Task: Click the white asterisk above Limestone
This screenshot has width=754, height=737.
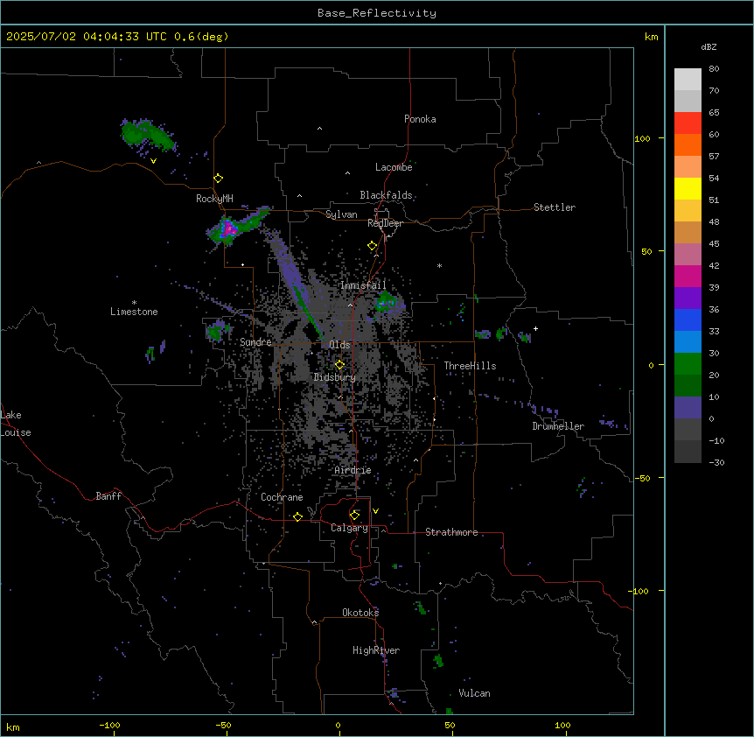Action: click(x=134, y=303)
